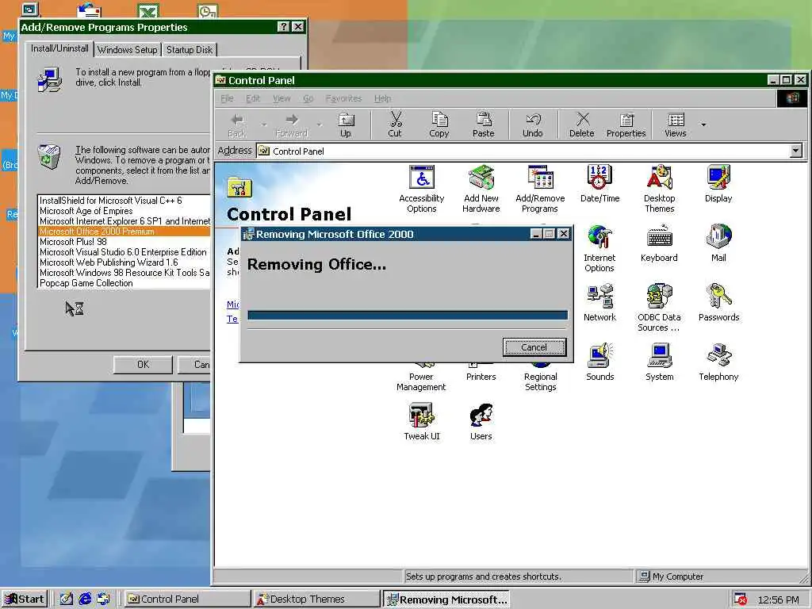Switch to the Startup Disk tab
This screenshot has width=812, height=609.
pyautogui.click(x=190, y=50)
